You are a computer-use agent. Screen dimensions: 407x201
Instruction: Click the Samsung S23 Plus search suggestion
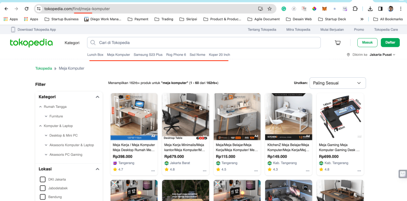148,55
